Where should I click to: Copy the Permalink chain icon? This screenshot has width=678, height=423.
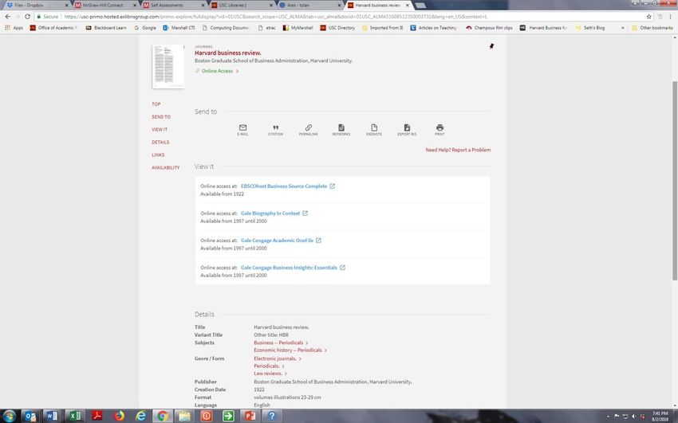click(x=309, y=127)
